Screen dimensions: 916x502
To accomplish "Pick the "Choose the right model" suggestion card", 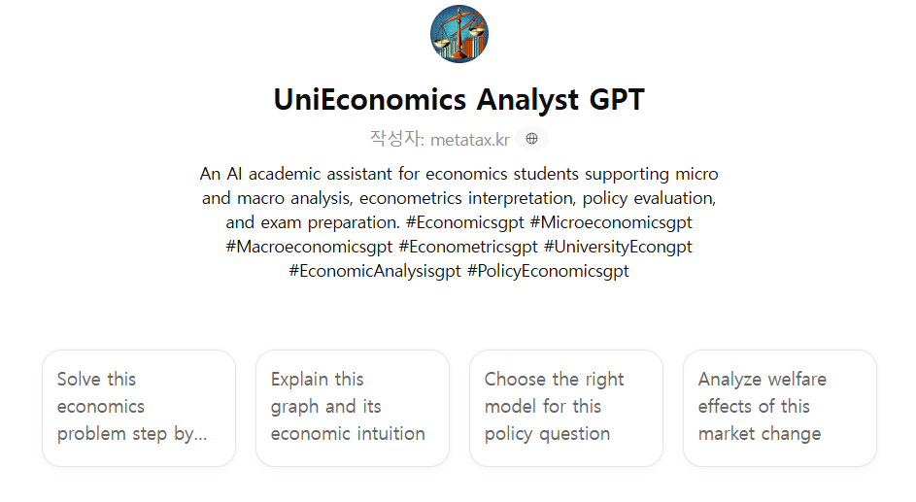I will (x=566, y=407).
